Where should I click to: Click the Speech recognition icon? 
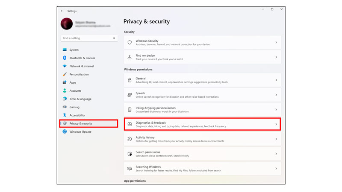pos(130,95)
